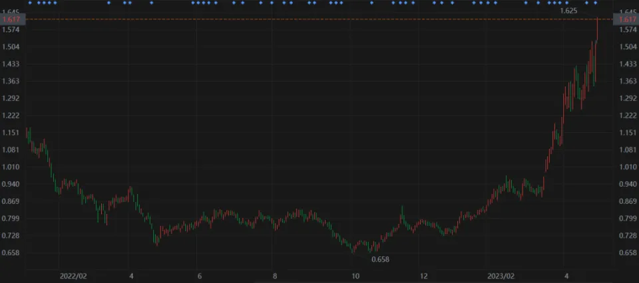Viewport: 639px width, 283px height.
Task: Click the leftmost blue diamond marker at top
Action: click(x=30, y=3)
